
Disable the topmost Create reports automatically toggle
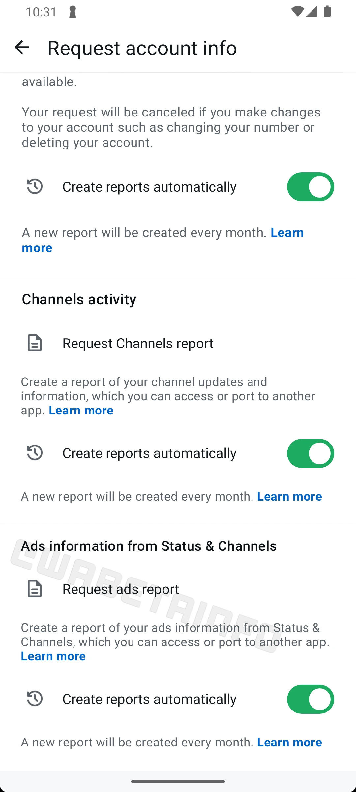tap(310, 187)
